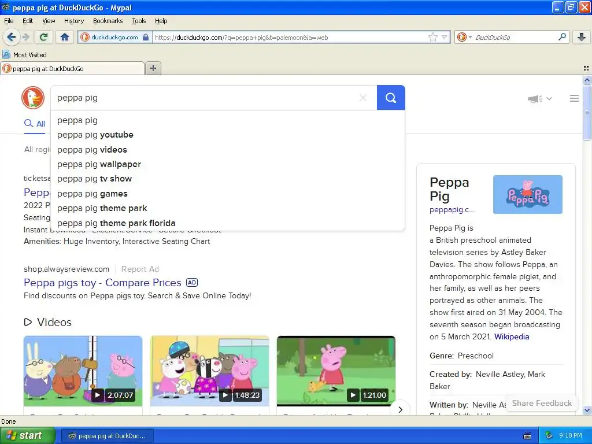Open the History menu
The height and width of the screenshot is (444, 592).
(73, 21)
